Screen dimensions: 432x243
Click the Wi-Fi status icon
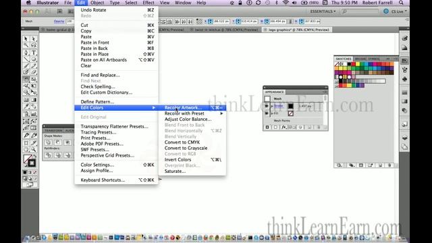pos(286,3)
